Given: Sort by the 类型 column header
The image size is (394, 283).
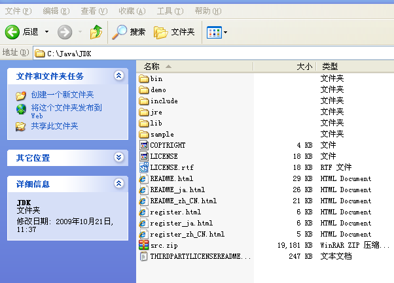Looking at the screenshot, I should coord(355,67).
